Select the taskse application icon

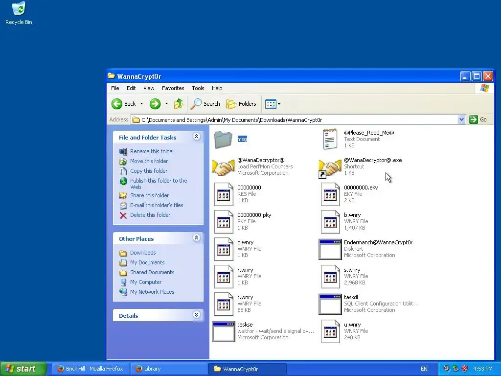223,331
